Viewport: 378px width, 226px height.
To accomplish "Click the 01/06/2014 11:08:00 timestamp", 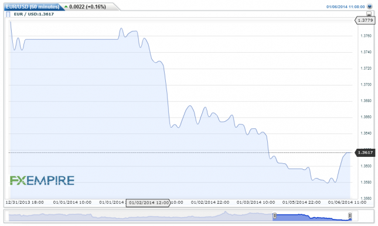I will pyautogui.click(x=345, y=7).
